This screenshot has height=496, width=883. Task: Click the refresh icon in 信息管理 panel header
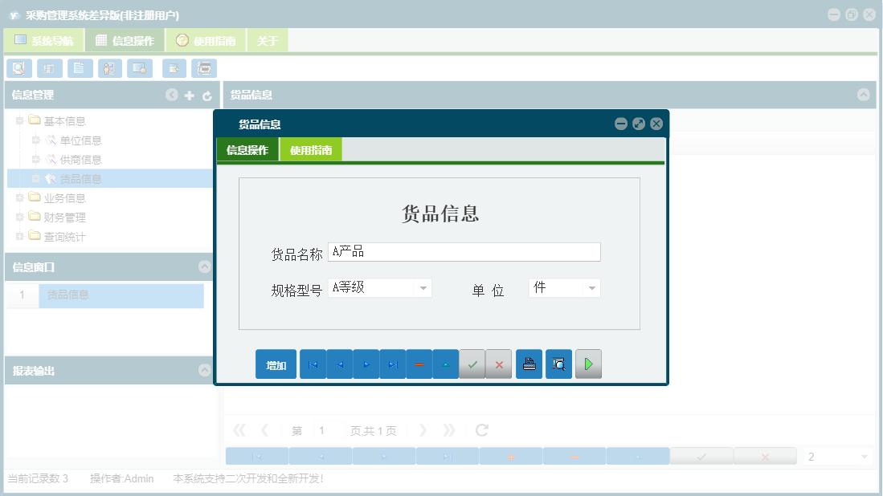click(207, 95)
